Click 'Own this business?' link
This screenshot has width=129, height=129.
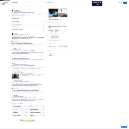coord(57,41)
